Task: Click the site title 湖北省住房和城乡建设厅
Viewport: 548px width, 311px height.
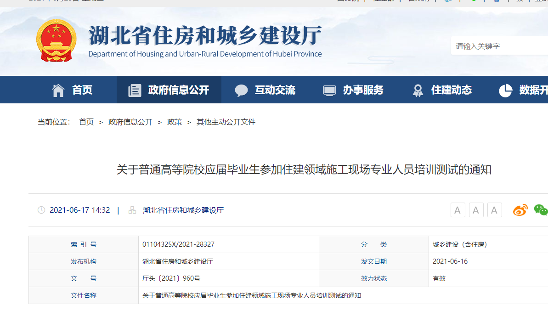Action: tap(205, 36)
